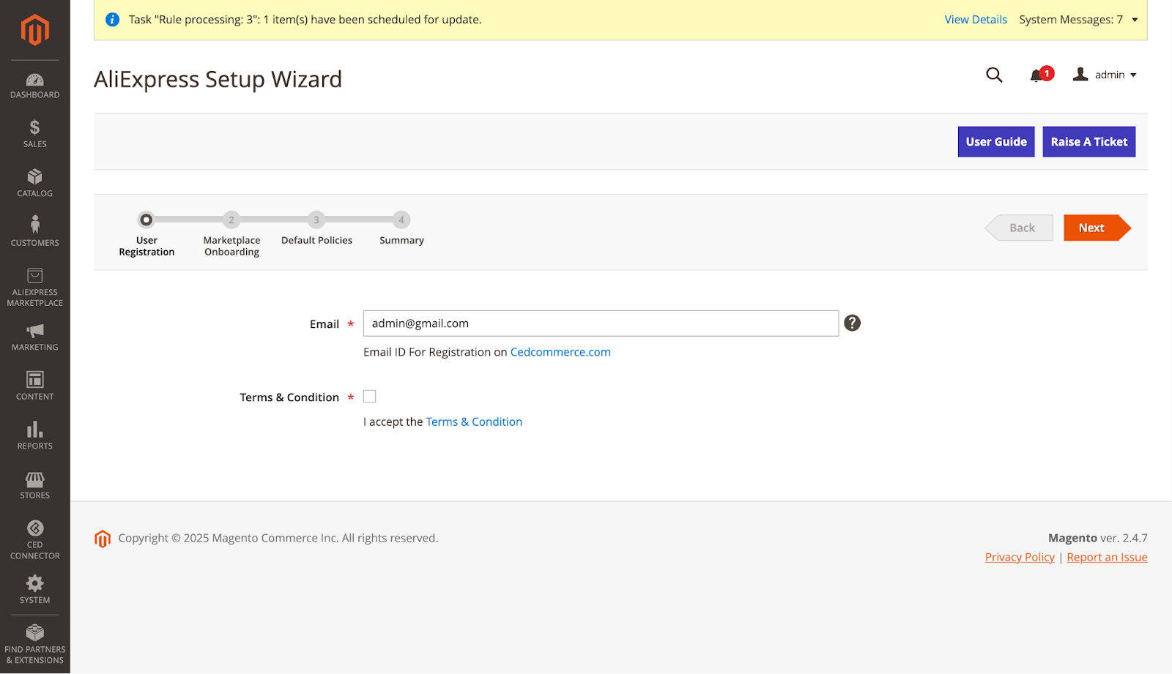Screen dimensions: 1172x674
Task: Check the Terms & Condition checkbox
Action: (370, 397)
